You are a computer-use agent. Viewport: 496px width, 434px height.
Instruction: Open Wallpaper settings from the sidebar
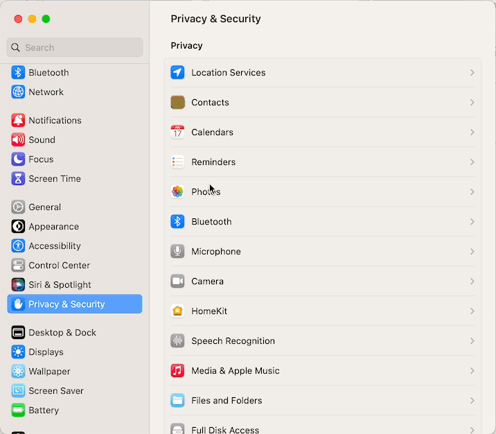tap(49, 372)
